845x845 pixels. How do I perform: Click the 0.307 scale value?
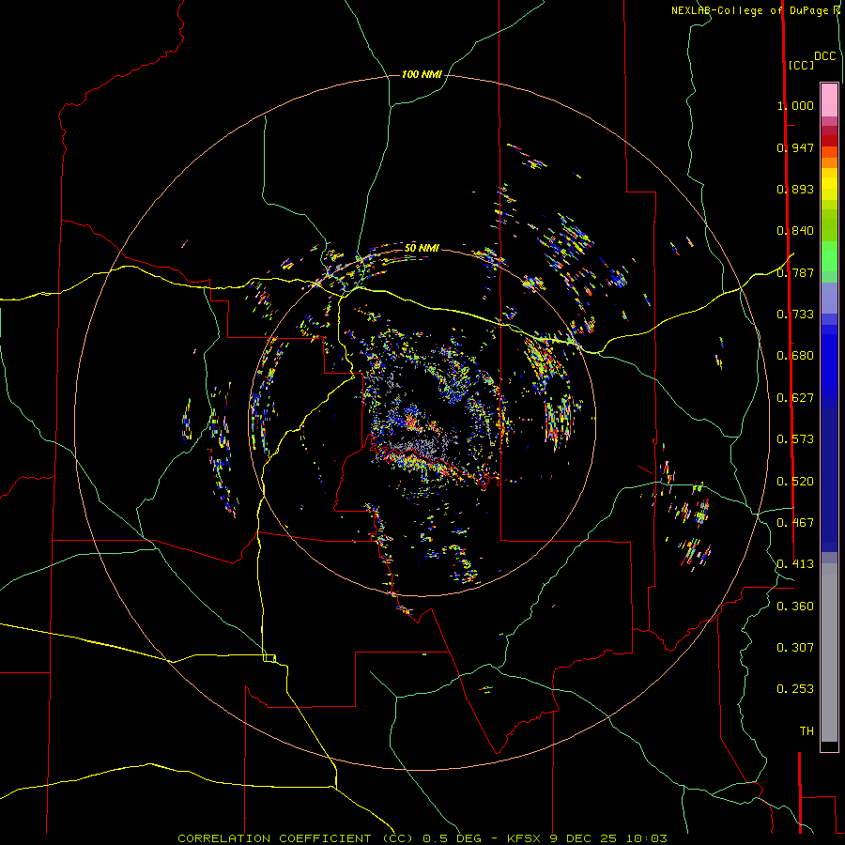coord(795,648)
